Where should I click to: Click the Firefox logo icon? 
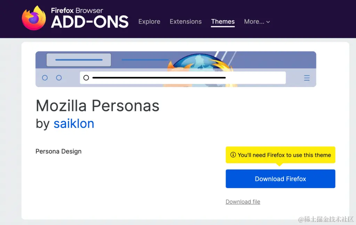coord(33,17)
